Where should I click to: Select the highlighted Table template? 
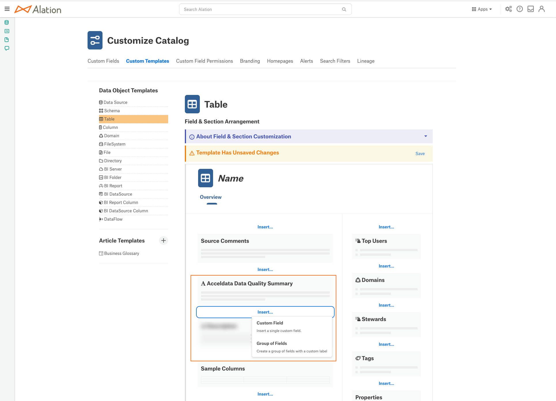pyautogui.click(x=133, y=119)
